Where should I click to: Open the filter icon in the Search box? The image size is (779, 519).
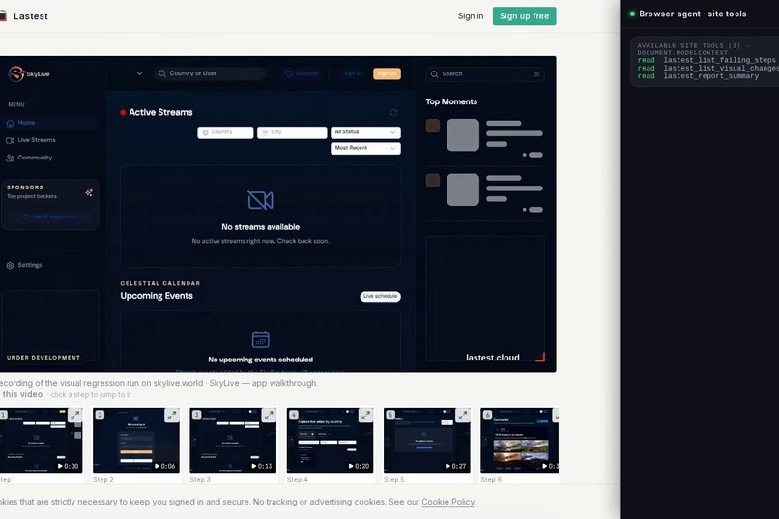tap(536, 74)
